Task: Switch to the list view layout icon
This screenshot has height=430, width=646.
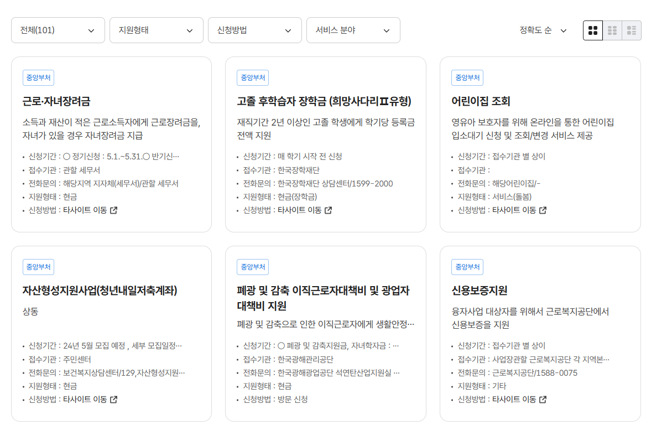Action: [632, 30]
